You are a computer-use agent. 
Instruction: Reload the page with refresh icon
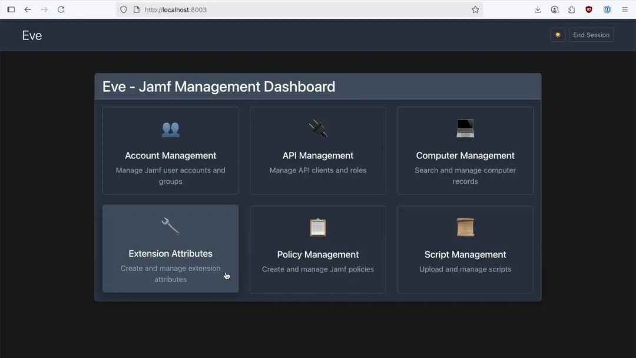point(61,9)
